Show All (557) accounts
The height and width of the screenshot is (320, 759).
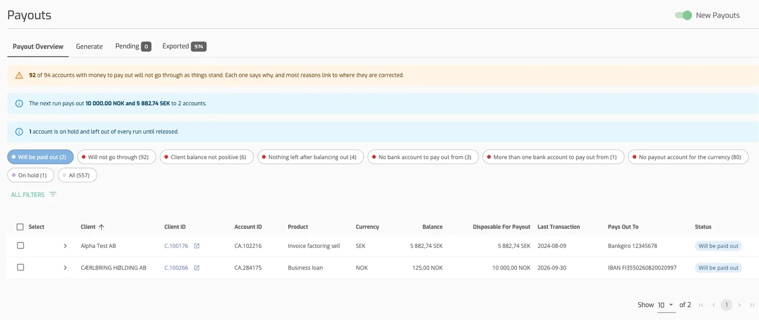[x=77, y=175]
